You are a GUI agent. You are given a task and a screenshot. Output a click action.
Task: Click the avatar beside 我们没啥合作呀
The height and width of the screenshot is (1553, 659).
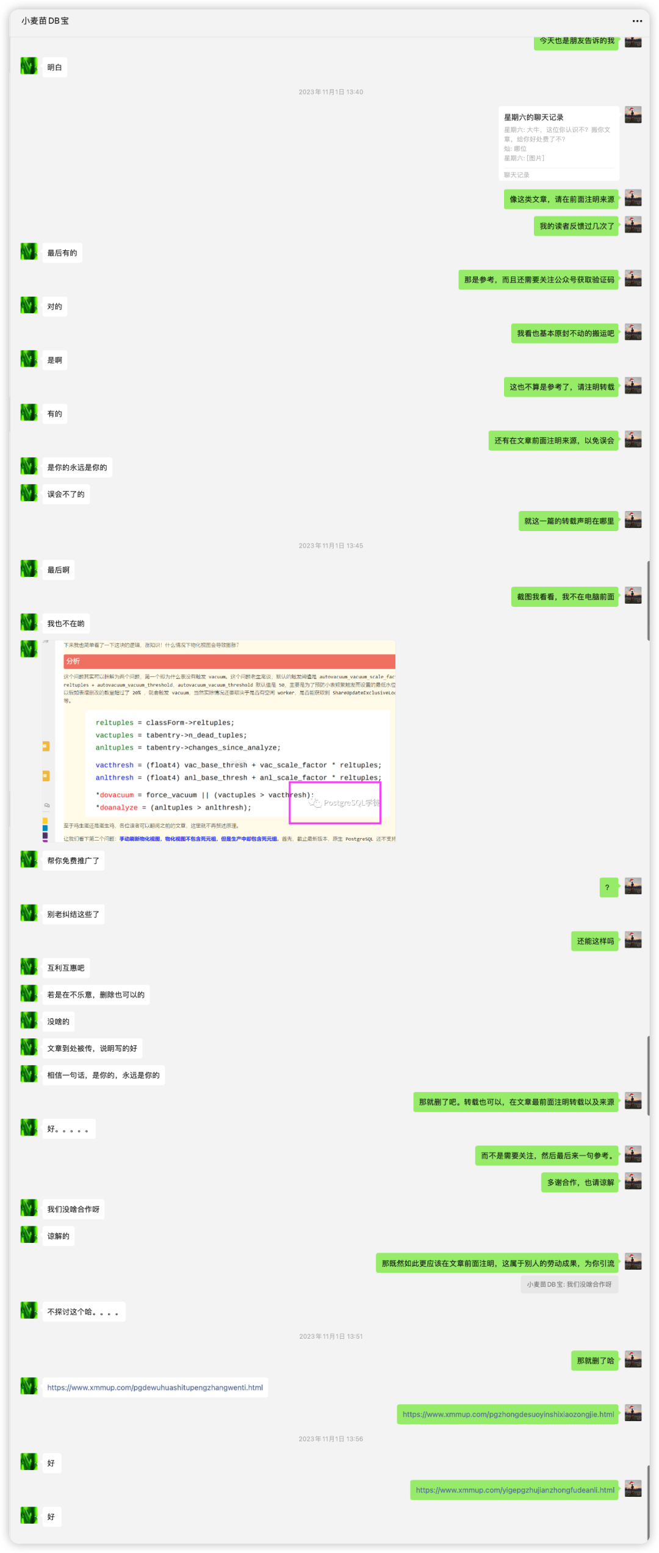tap(29, 1208)
